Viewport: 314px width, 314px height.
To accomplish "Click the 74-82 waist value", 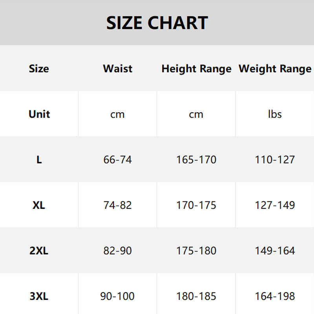I will pos(118,205).
